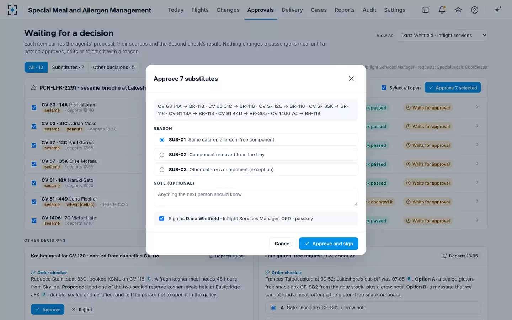Expand the second Waits for approval row chevron
This screenshot has width=512, height=320.
pos(477,126)
